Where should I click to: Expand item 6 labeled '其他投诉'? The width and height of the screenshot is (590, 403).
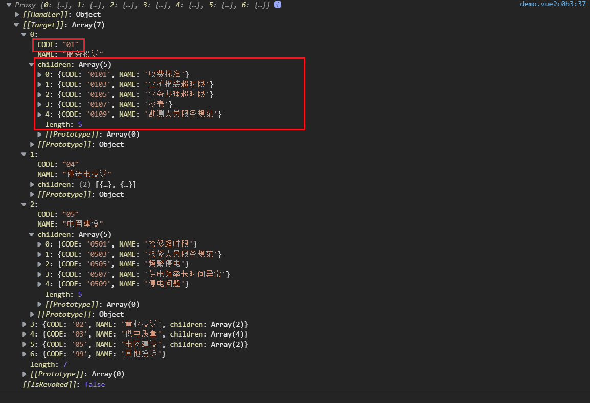pos(24,354)
